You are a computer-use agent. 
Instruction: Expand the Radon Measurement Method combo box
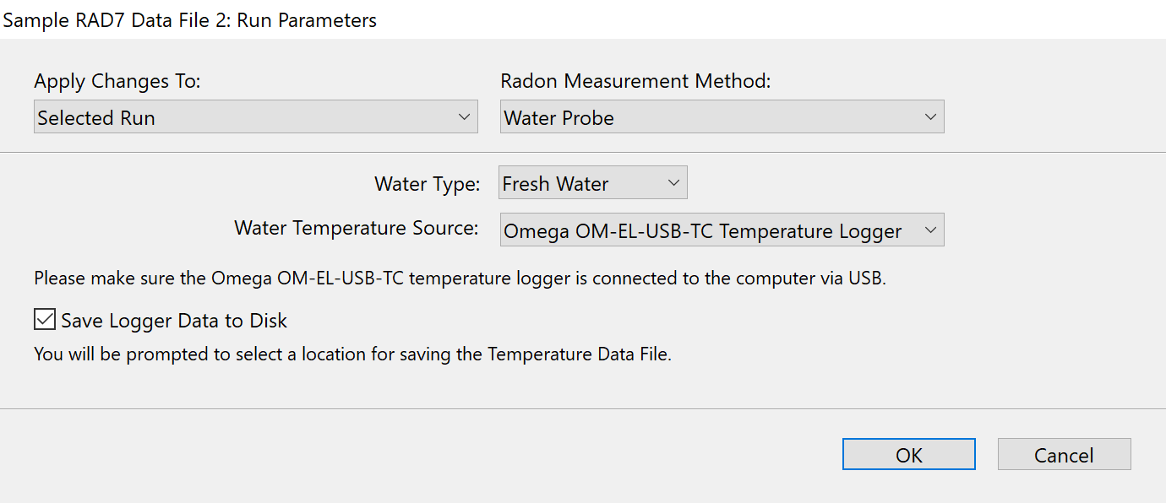[722, 117]
